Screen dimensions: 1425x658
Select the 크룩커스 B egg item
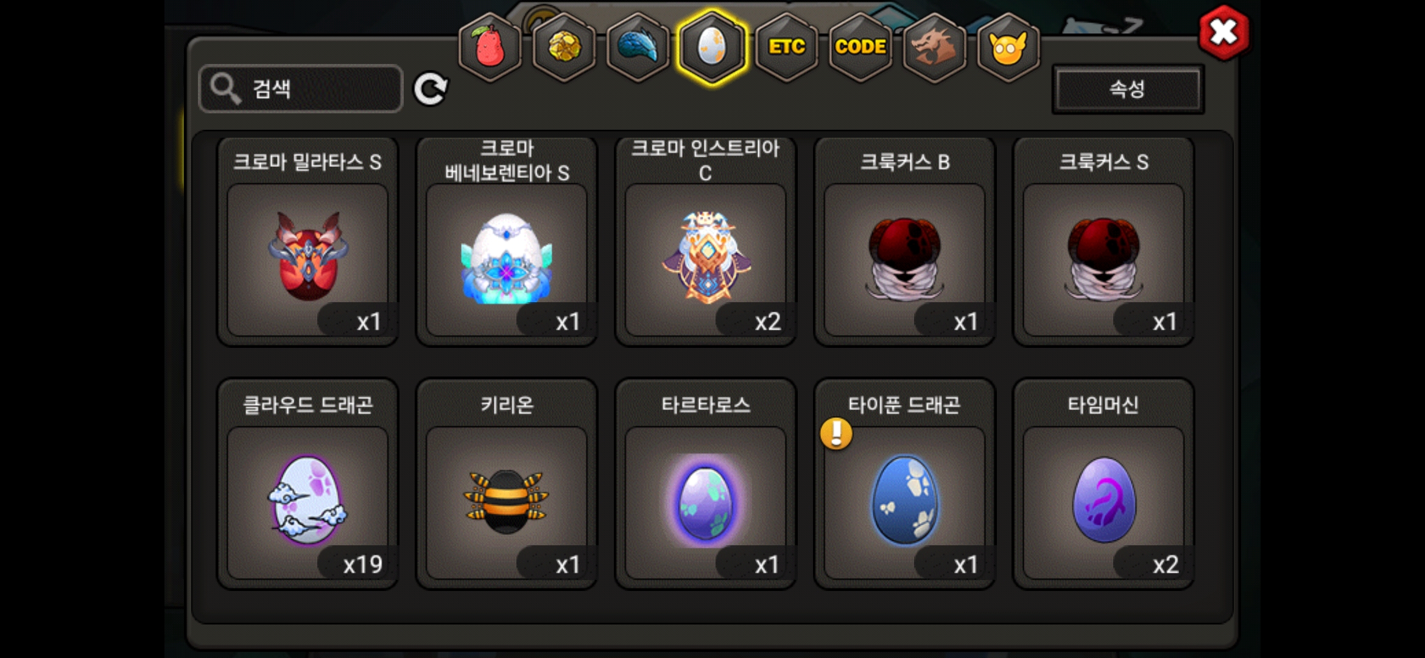[904, 242]
